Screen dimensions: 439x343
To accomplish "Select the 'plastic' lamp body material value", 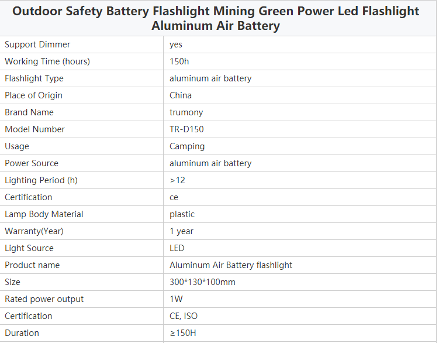I will tap(182, 214).
